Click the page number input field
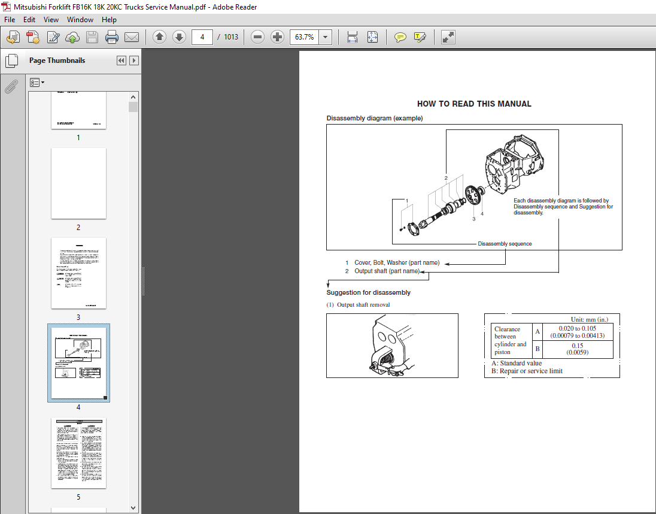The height and width of the screenshot is (514, 656). 202,37
